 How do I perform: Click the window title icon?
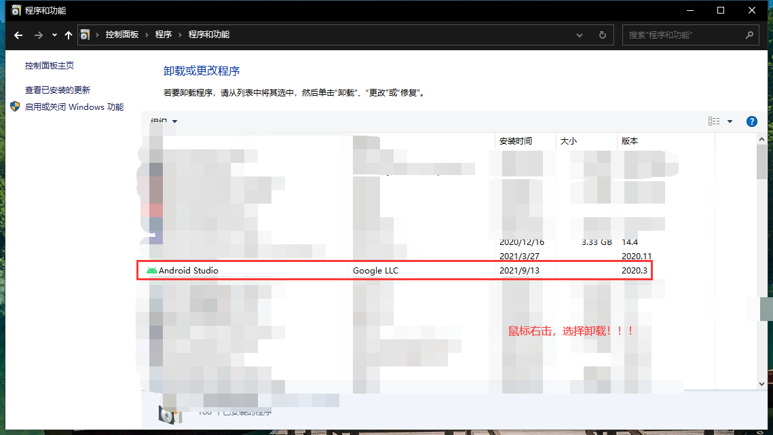pos(16,10)
